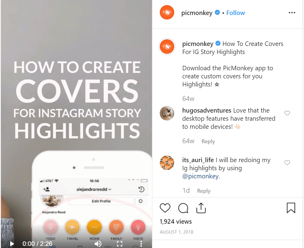
Task: Like the hugosadventures comment
Action: (287, 113)
